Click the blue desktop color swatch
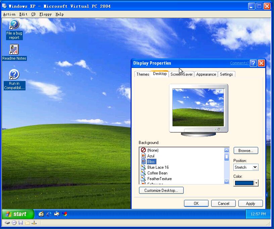274x229 pixels. pyautogui.click(x=244, y=183)
